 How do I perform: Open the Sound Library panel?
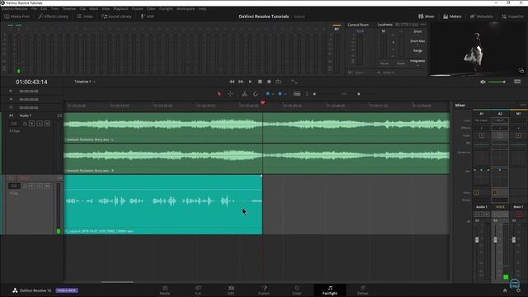point(116,16)
